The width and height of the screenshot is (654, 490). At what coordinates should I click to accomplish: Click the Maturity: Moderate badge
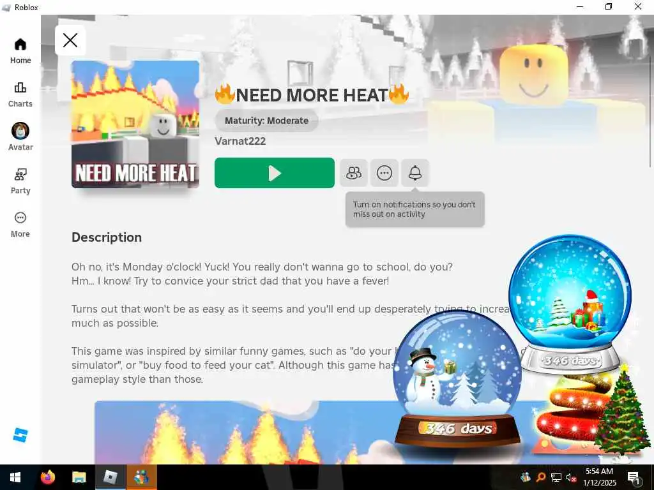[x=266, y=121]
